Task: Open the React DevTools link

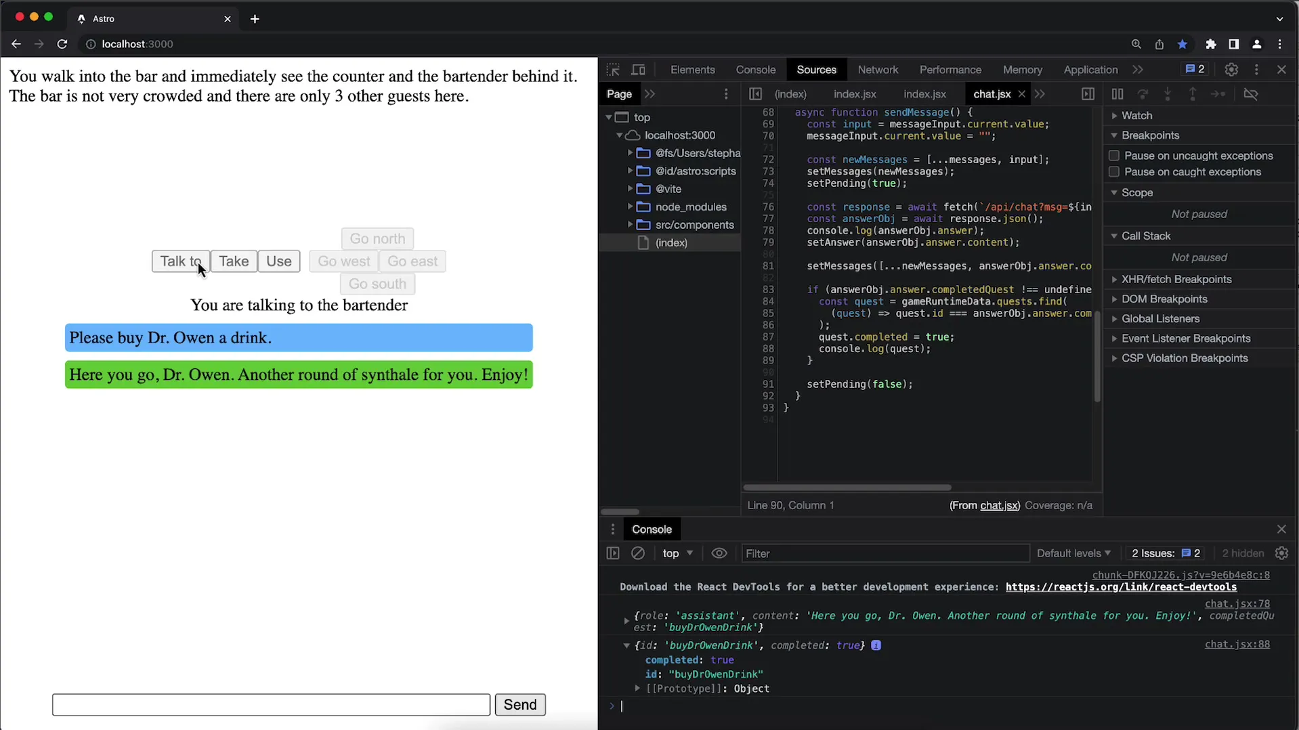Action: (x=1121, y=587)
